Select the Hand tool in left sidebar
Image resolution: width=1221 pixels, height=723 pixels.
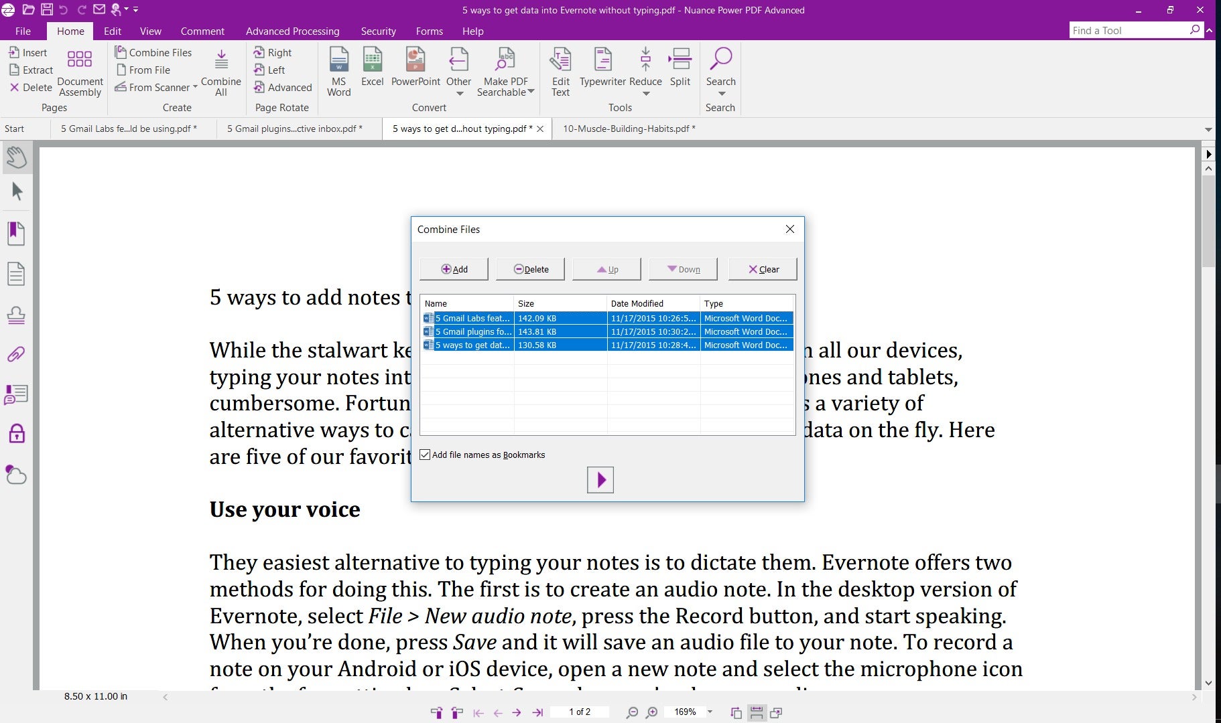coord(16,157)
